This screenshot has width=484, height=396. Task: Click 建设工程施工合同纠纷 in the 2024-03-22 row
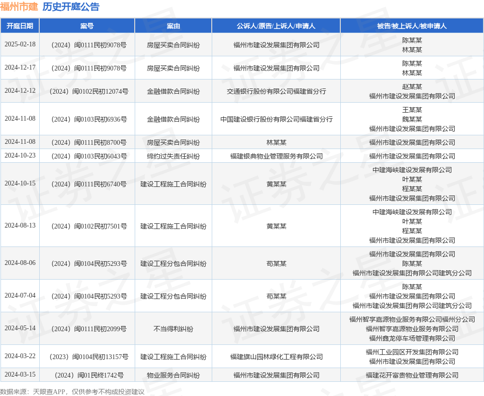[173, 357]
